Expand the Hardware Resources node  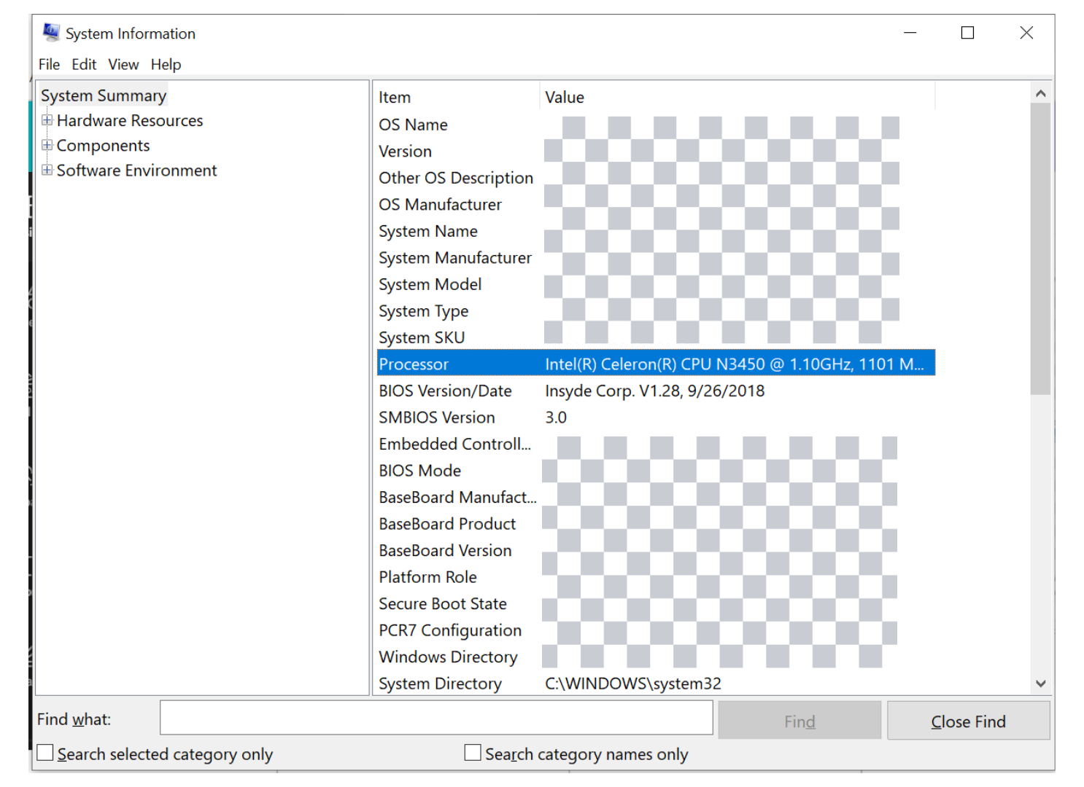47,120
